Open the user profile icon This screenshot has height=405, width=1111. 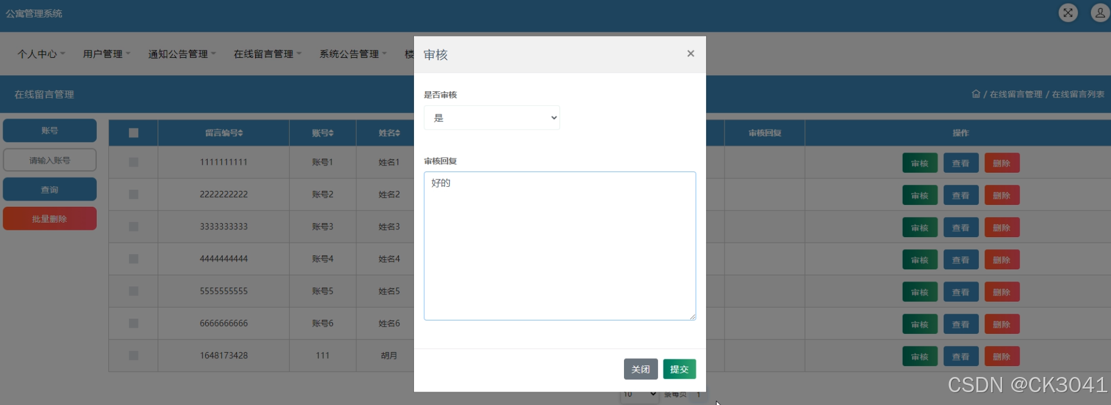point(1100,13)
